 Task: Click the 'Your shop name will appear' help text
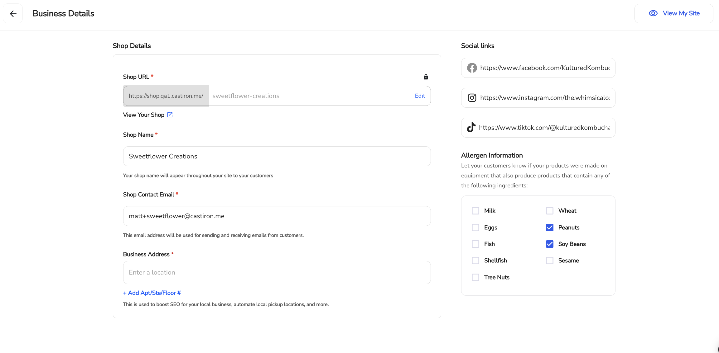[198, 176]
